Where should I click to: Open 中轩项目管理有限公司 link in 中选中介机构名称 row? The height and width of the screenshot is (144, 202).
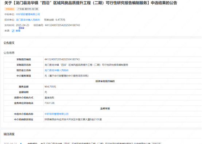point(57,114)
